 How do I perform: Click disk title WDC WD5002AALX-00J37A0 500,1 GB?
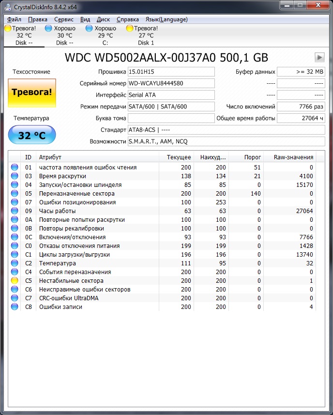[166, 58]
